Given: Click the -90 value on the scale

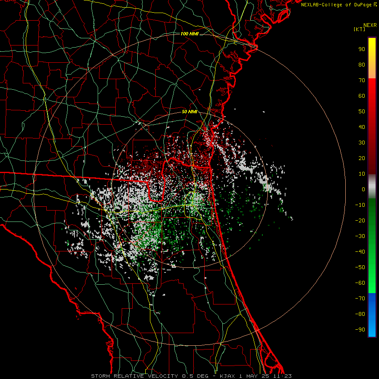Looking at the screenshot, I should click(x=360, y=329).
